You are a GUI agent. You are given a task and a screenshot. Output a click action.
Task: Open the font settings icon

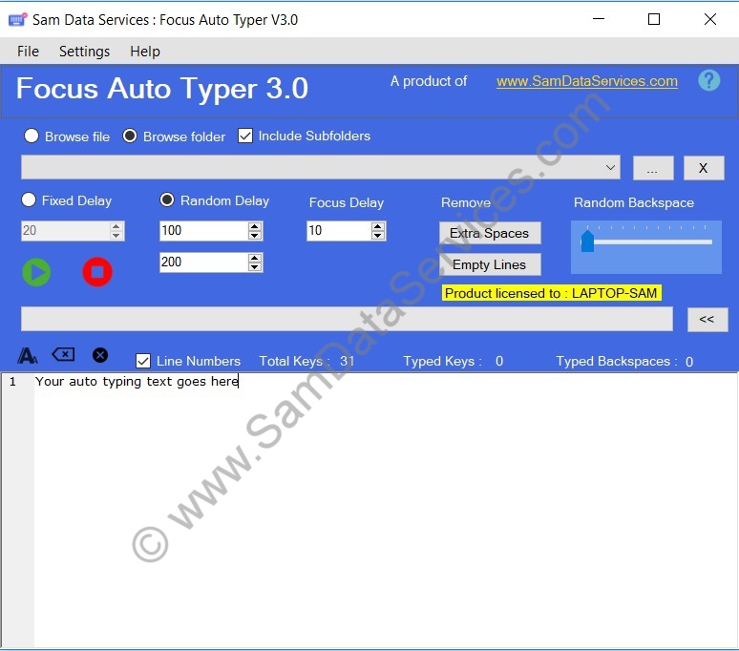(x=28, y=356)
